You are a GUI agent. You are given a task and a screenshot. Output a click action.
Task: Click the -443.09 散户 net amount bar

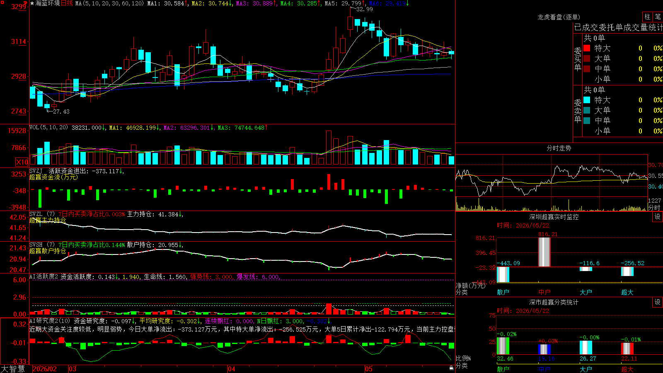coord(503,274)
